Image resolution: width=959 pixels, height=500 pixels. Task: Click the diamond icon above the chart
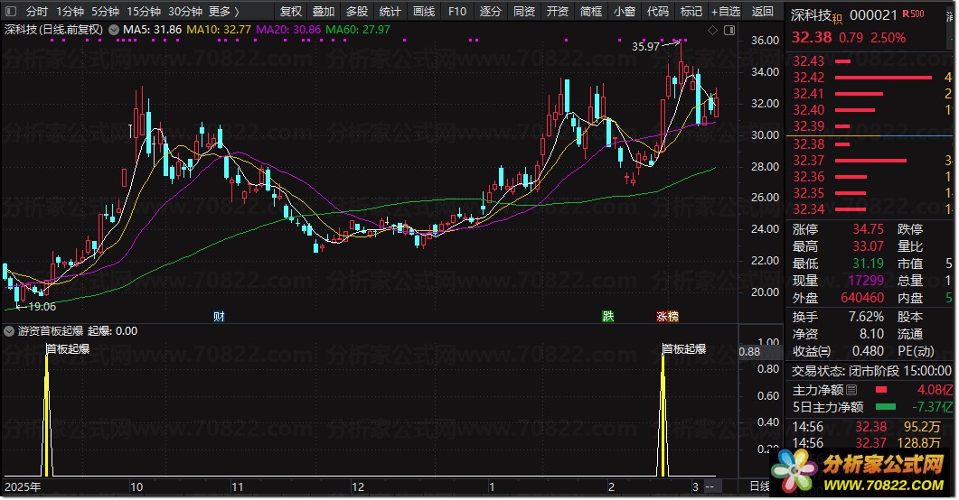(x=713, y=30)
